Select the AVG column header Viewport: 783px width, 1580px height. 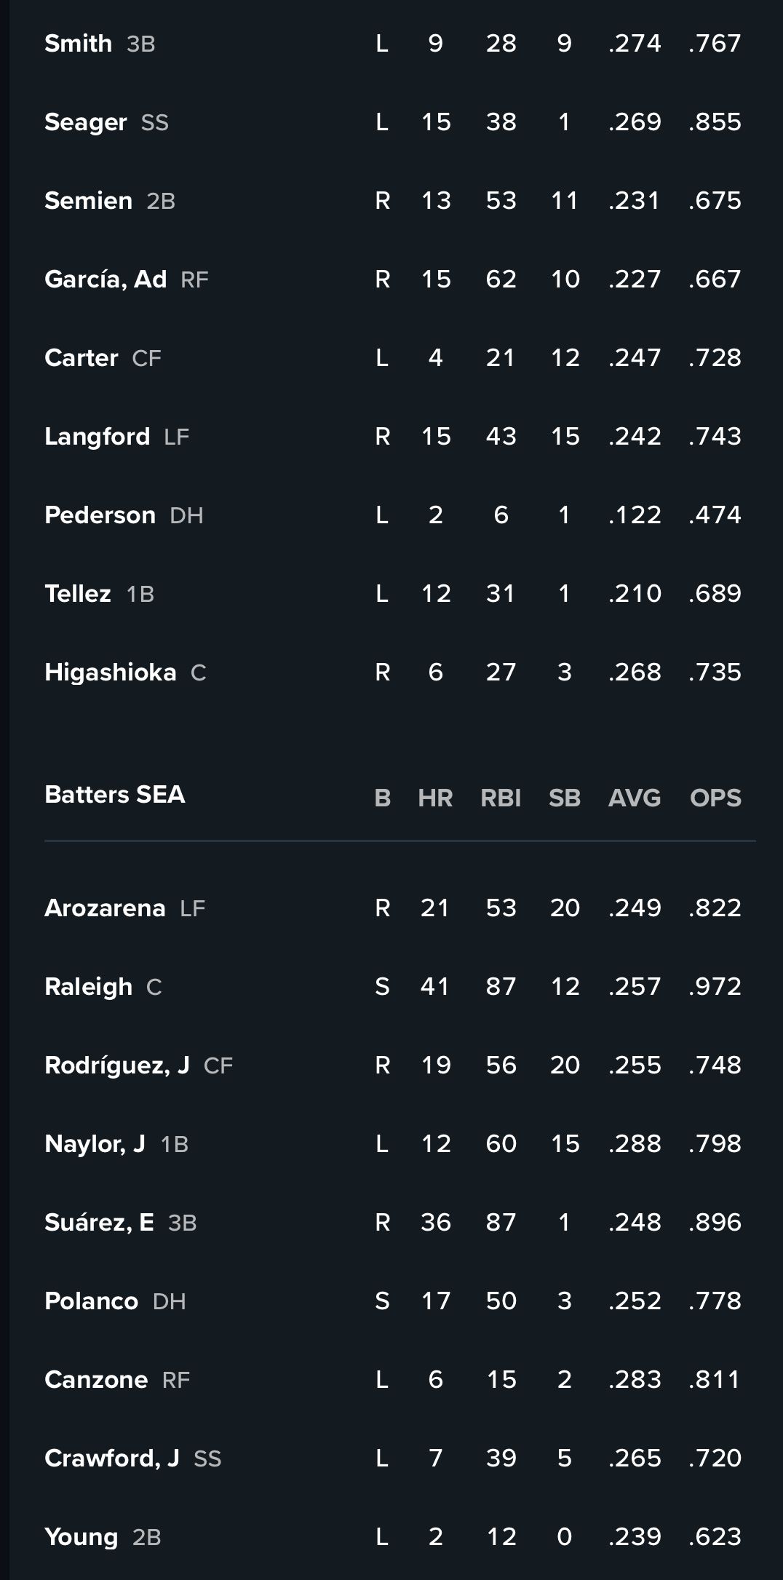(635, 798)
